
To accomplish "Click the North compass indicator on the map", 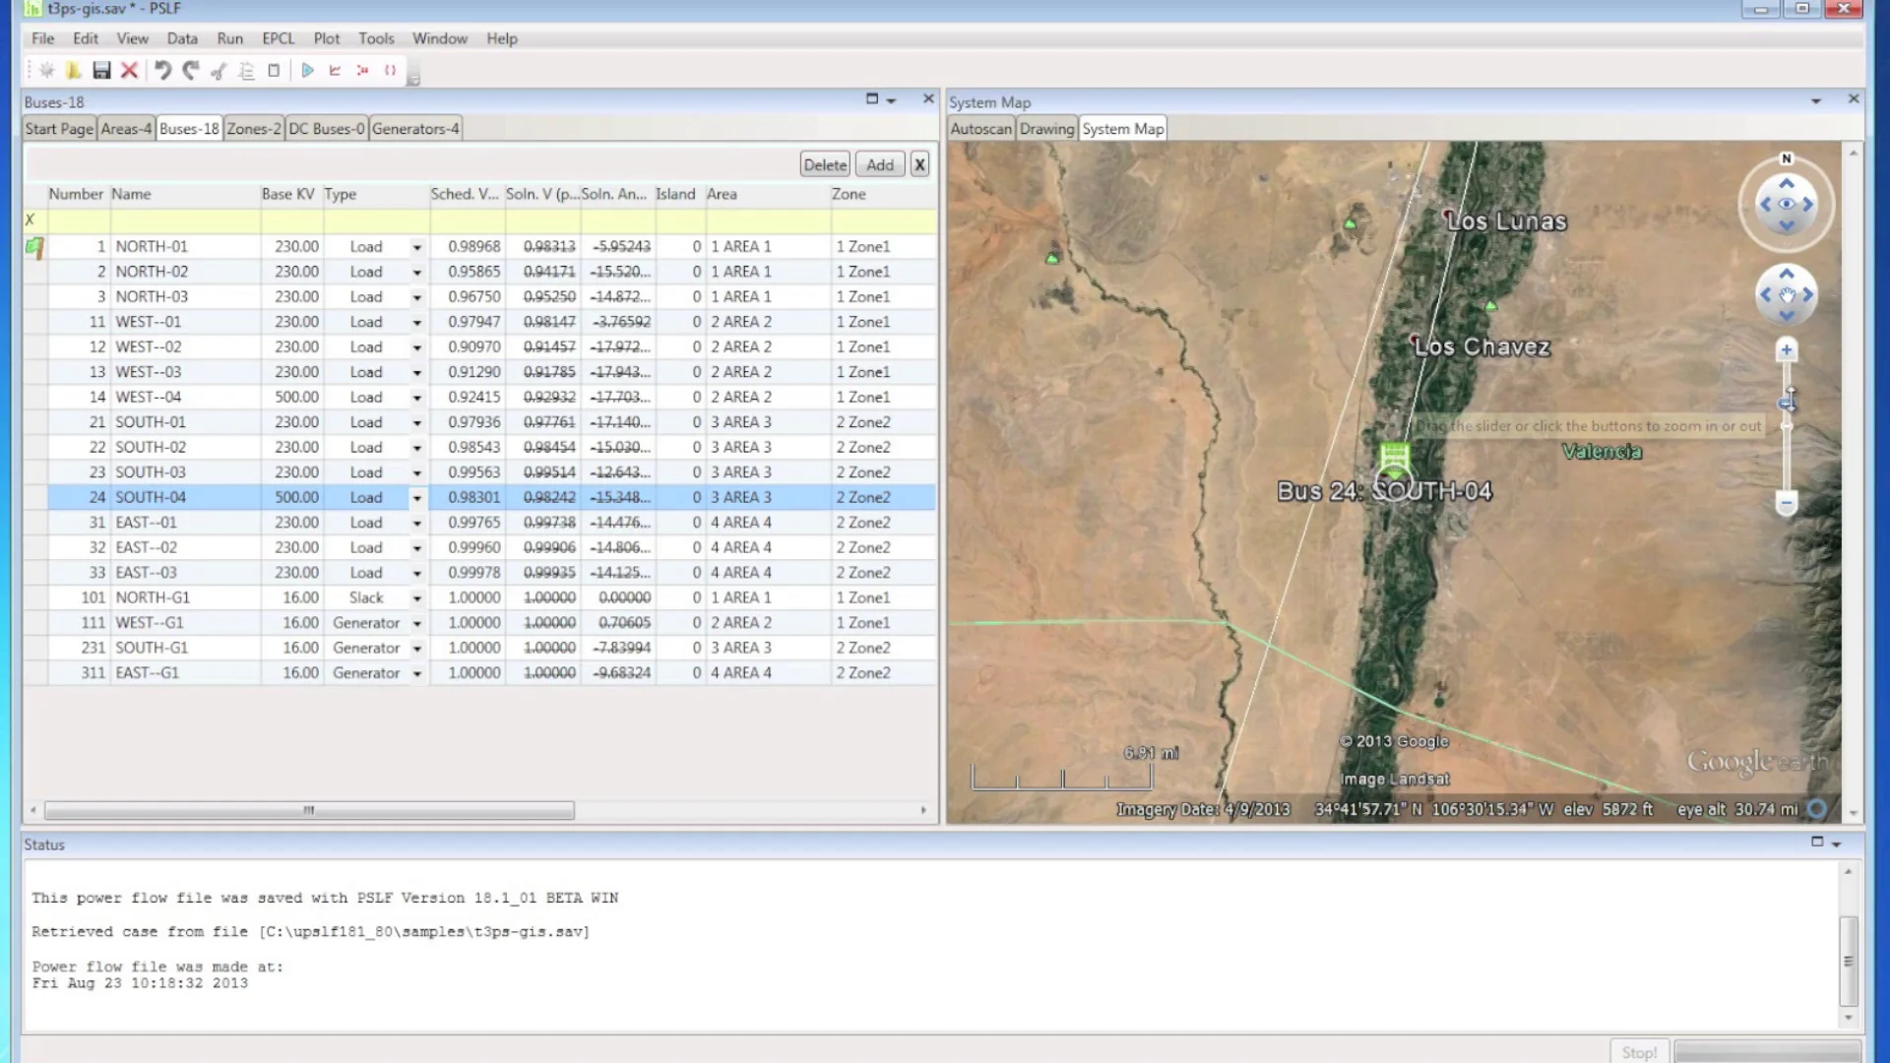I will click(x=1787, y=158).
